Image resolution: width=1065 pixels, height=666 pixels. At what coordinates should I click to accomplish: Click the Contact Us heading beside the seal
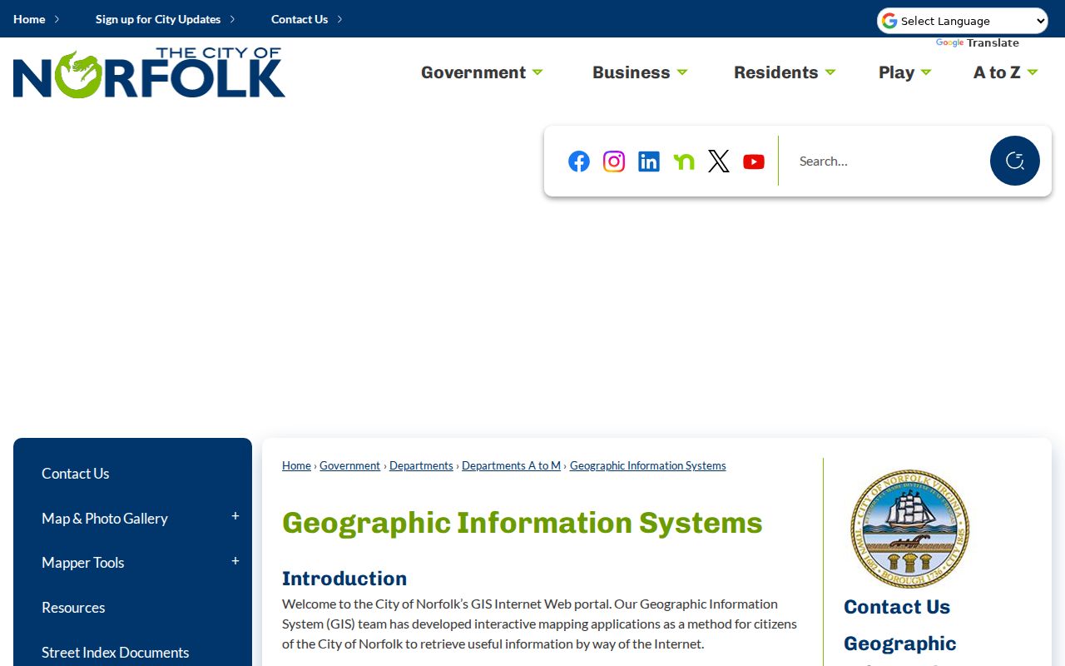click(897, 607)
